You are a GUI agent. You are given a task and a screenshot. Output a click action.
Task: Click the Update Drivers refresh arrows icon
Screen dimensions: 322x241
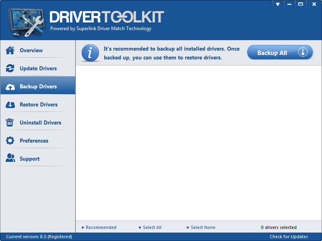[x=10, y=68]
